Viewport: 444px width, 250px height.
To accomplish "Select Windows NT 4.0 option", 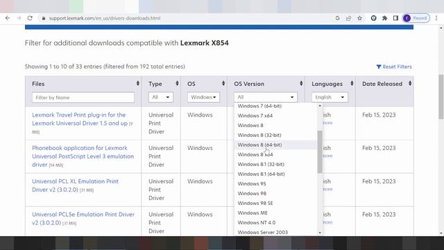I will coord(275,222).
